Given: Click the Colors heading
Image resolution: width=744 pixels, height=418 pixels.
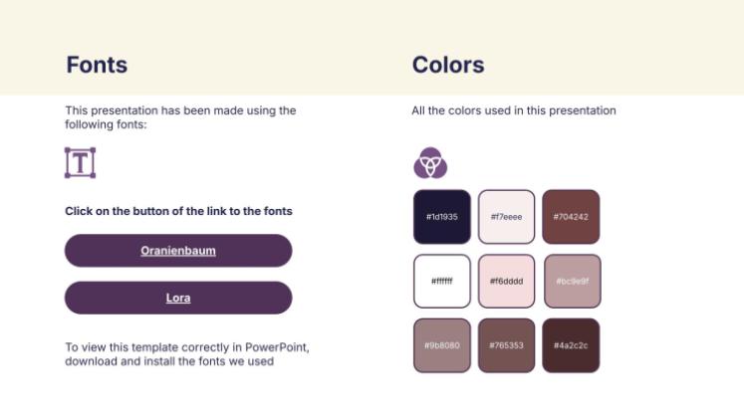Looking at the screenshot, I should pyautogui.click(x=448, y=66).
